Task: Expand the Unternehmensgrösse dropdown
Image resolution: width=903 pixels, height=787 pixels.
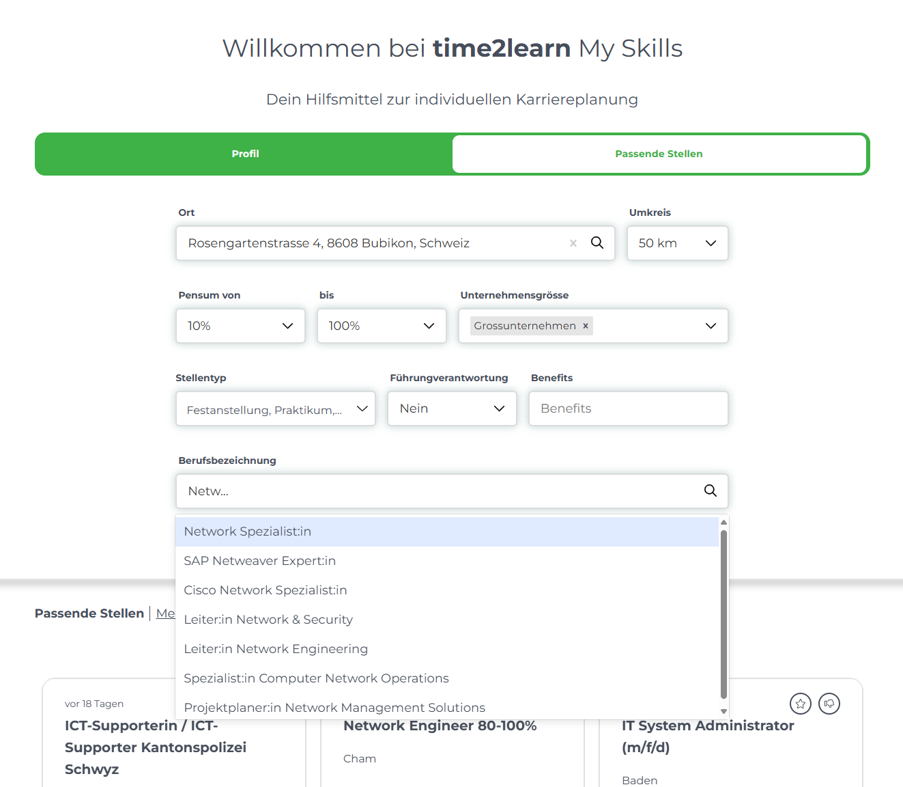Action: click(x=711, y=326)
